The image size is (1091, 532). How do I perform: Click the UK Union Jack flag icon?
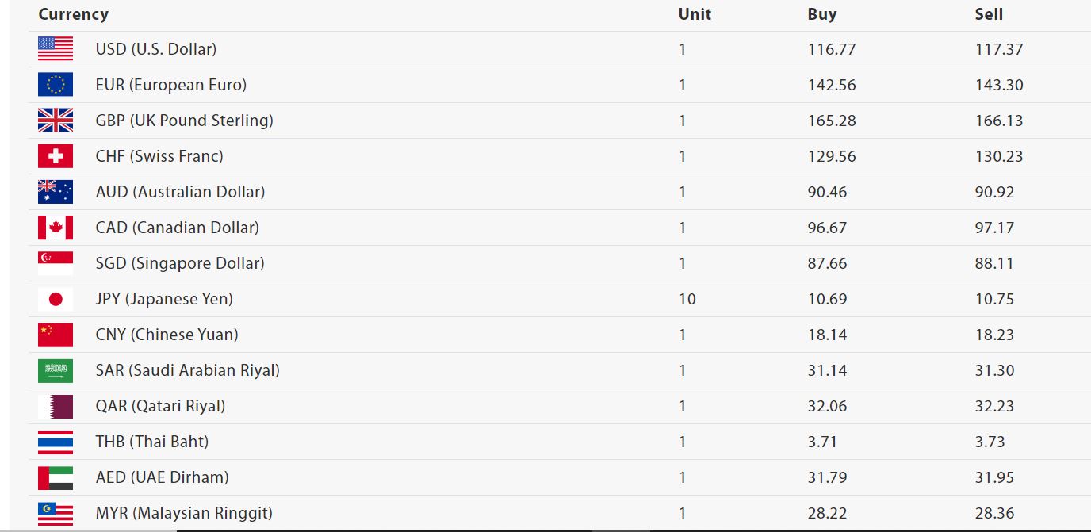[56, 121]
